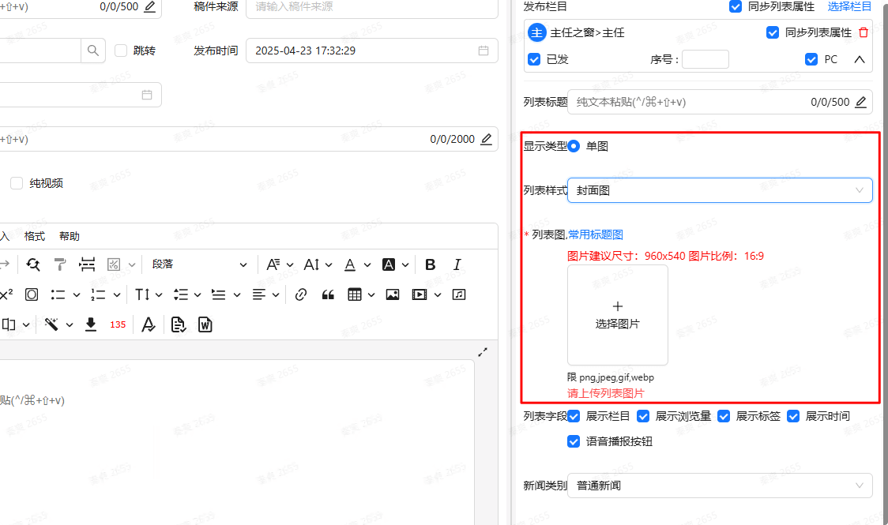Image resolution: width=888 pixels, height=525 pixels.
Task: Open the 帮助 menu in the editor
Action: (x=70, y=236)
